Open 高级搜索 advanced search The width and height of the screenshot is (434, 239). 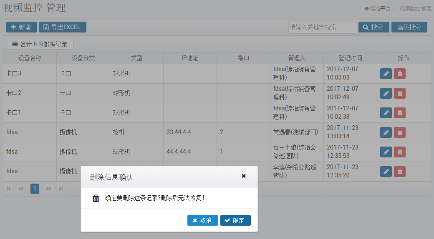[x=409, y=27]
